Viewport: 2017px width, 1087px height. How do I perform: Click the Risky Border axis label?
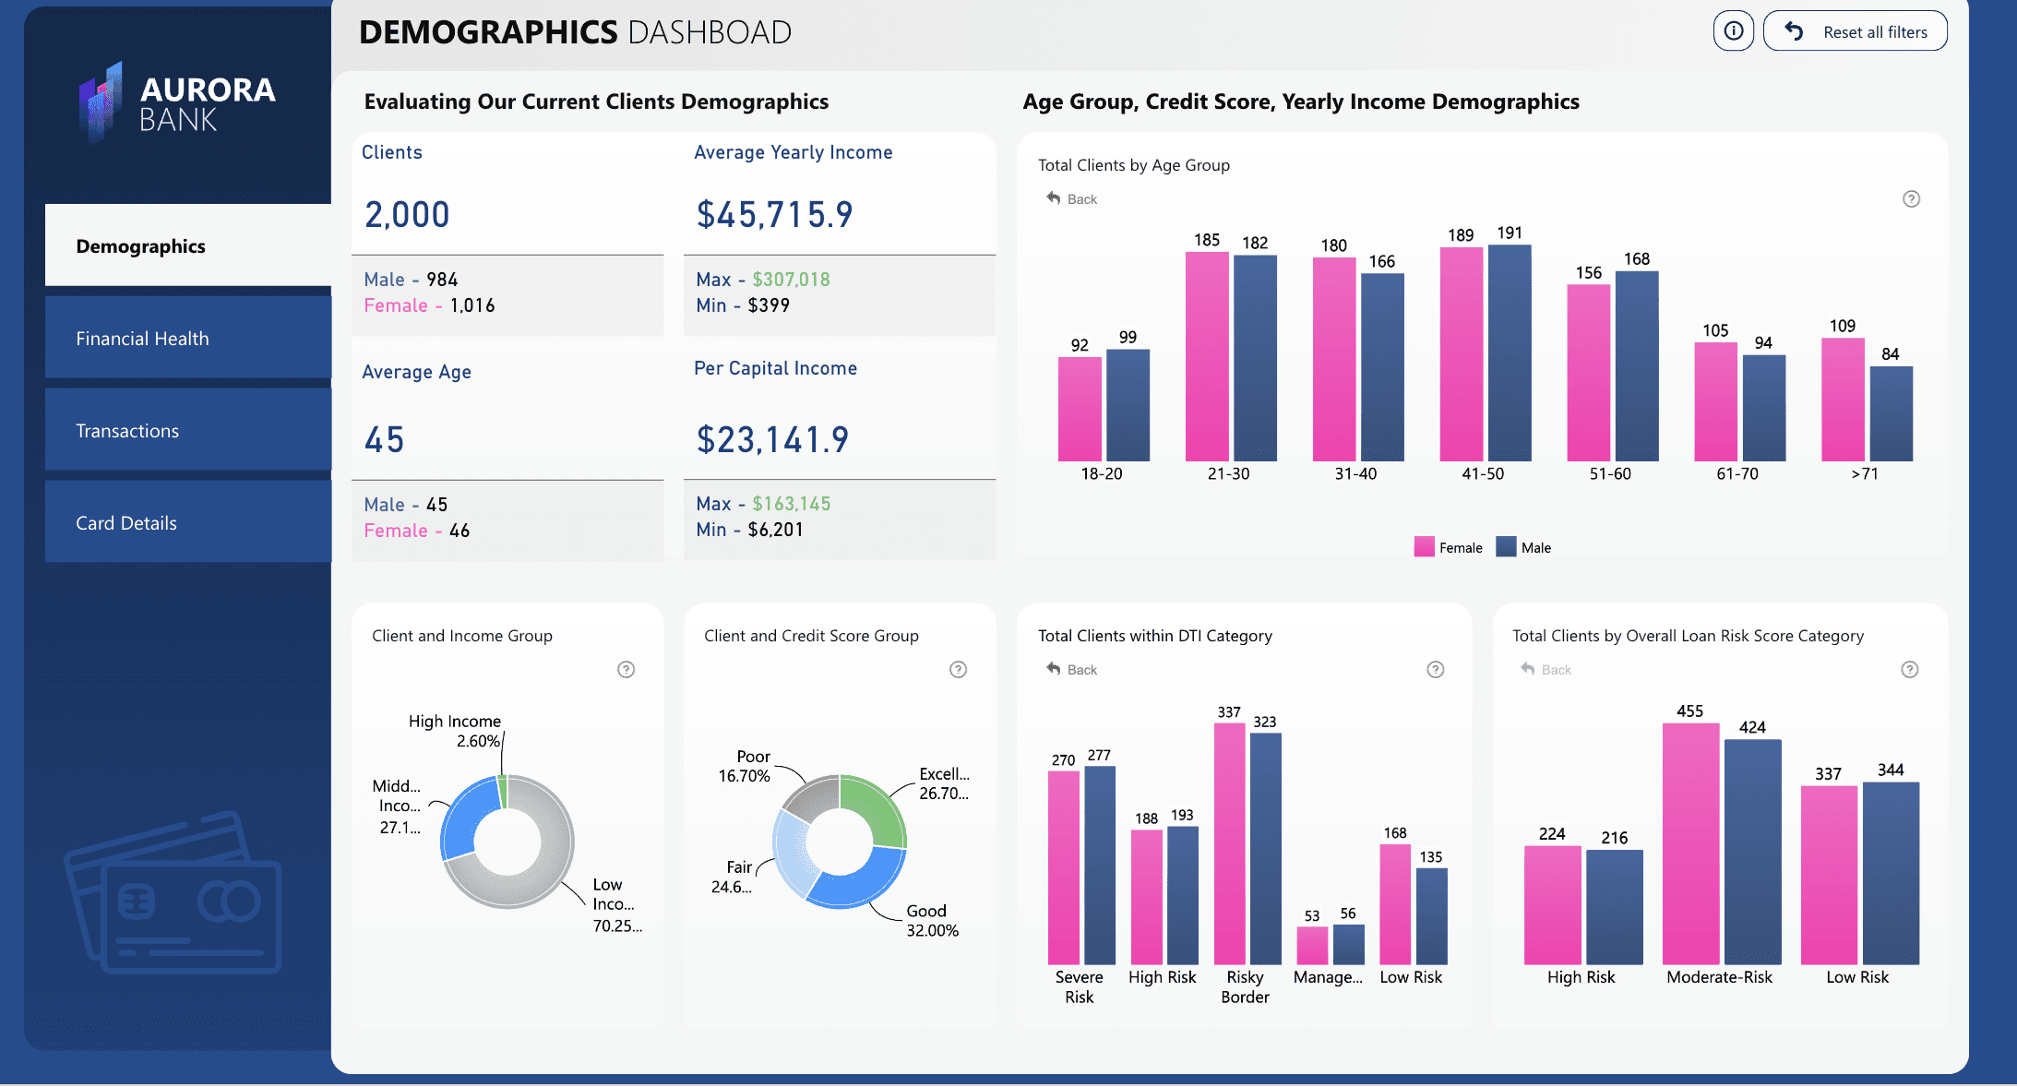[1245, 986]
